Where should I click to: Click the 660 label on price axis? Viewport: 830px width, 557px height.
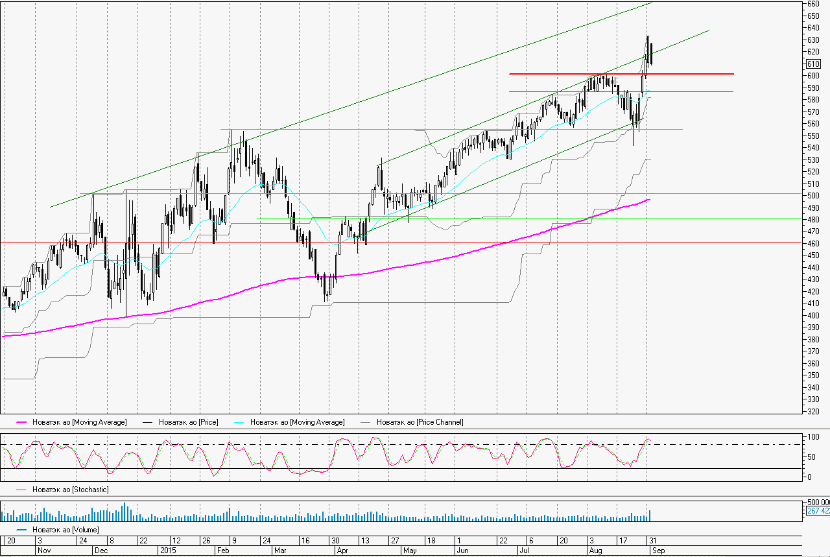tap(813, 4)
